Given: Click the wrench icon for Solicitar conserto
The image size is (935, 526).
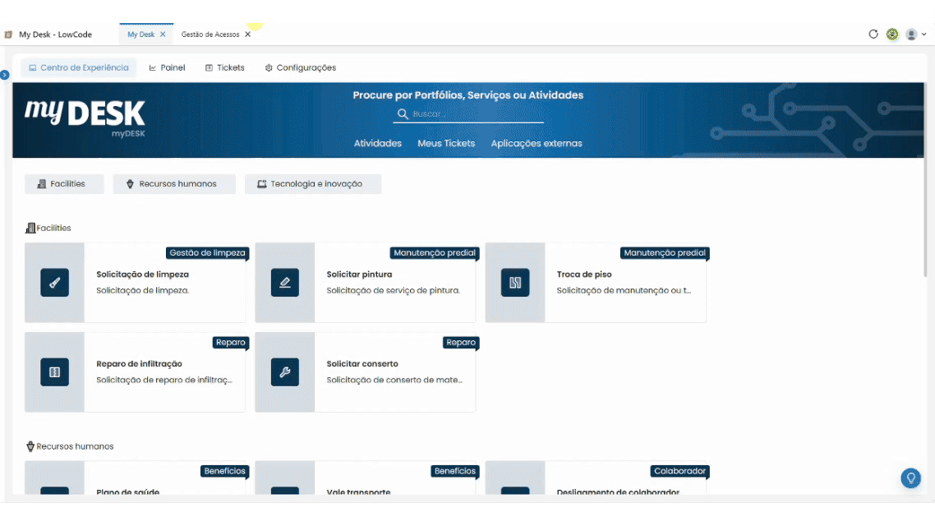Looking at the screenshot, I should click(285, 372).
